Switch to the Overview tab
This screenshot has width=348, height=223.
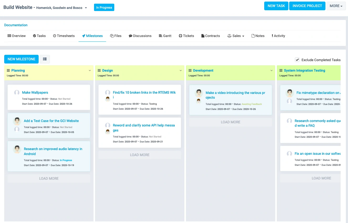click(x=17, y=36)
